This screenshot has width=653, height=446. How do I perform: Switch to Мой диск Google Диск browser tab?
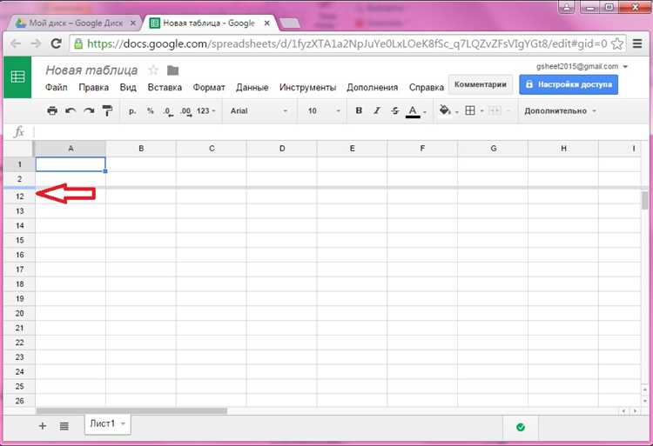[x=75, y=23]
